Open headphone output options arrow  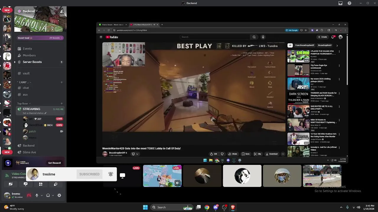(53, 196)
